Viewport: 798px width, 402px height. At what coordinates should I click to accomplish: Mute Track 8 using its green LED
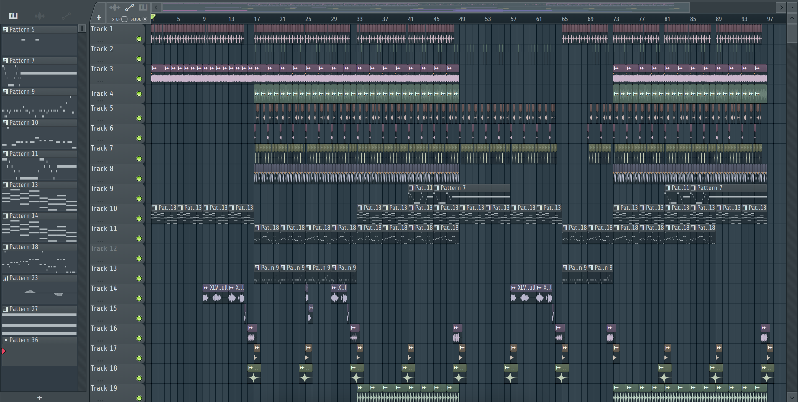(x=139, y=179)
